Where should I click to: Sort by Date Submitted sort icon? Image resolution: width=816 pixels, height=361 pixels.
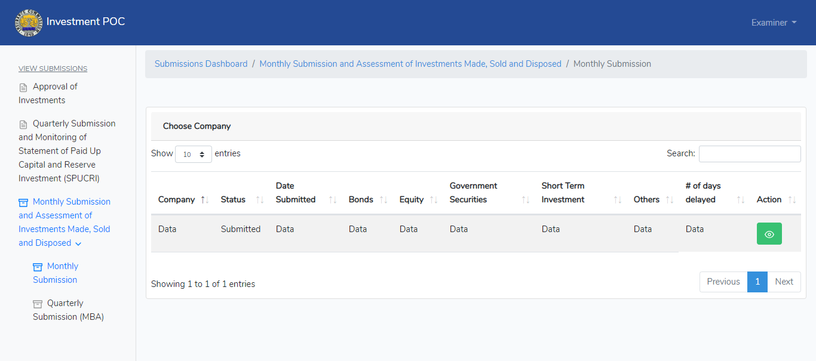pyautogui.click(x=333, y=200)
